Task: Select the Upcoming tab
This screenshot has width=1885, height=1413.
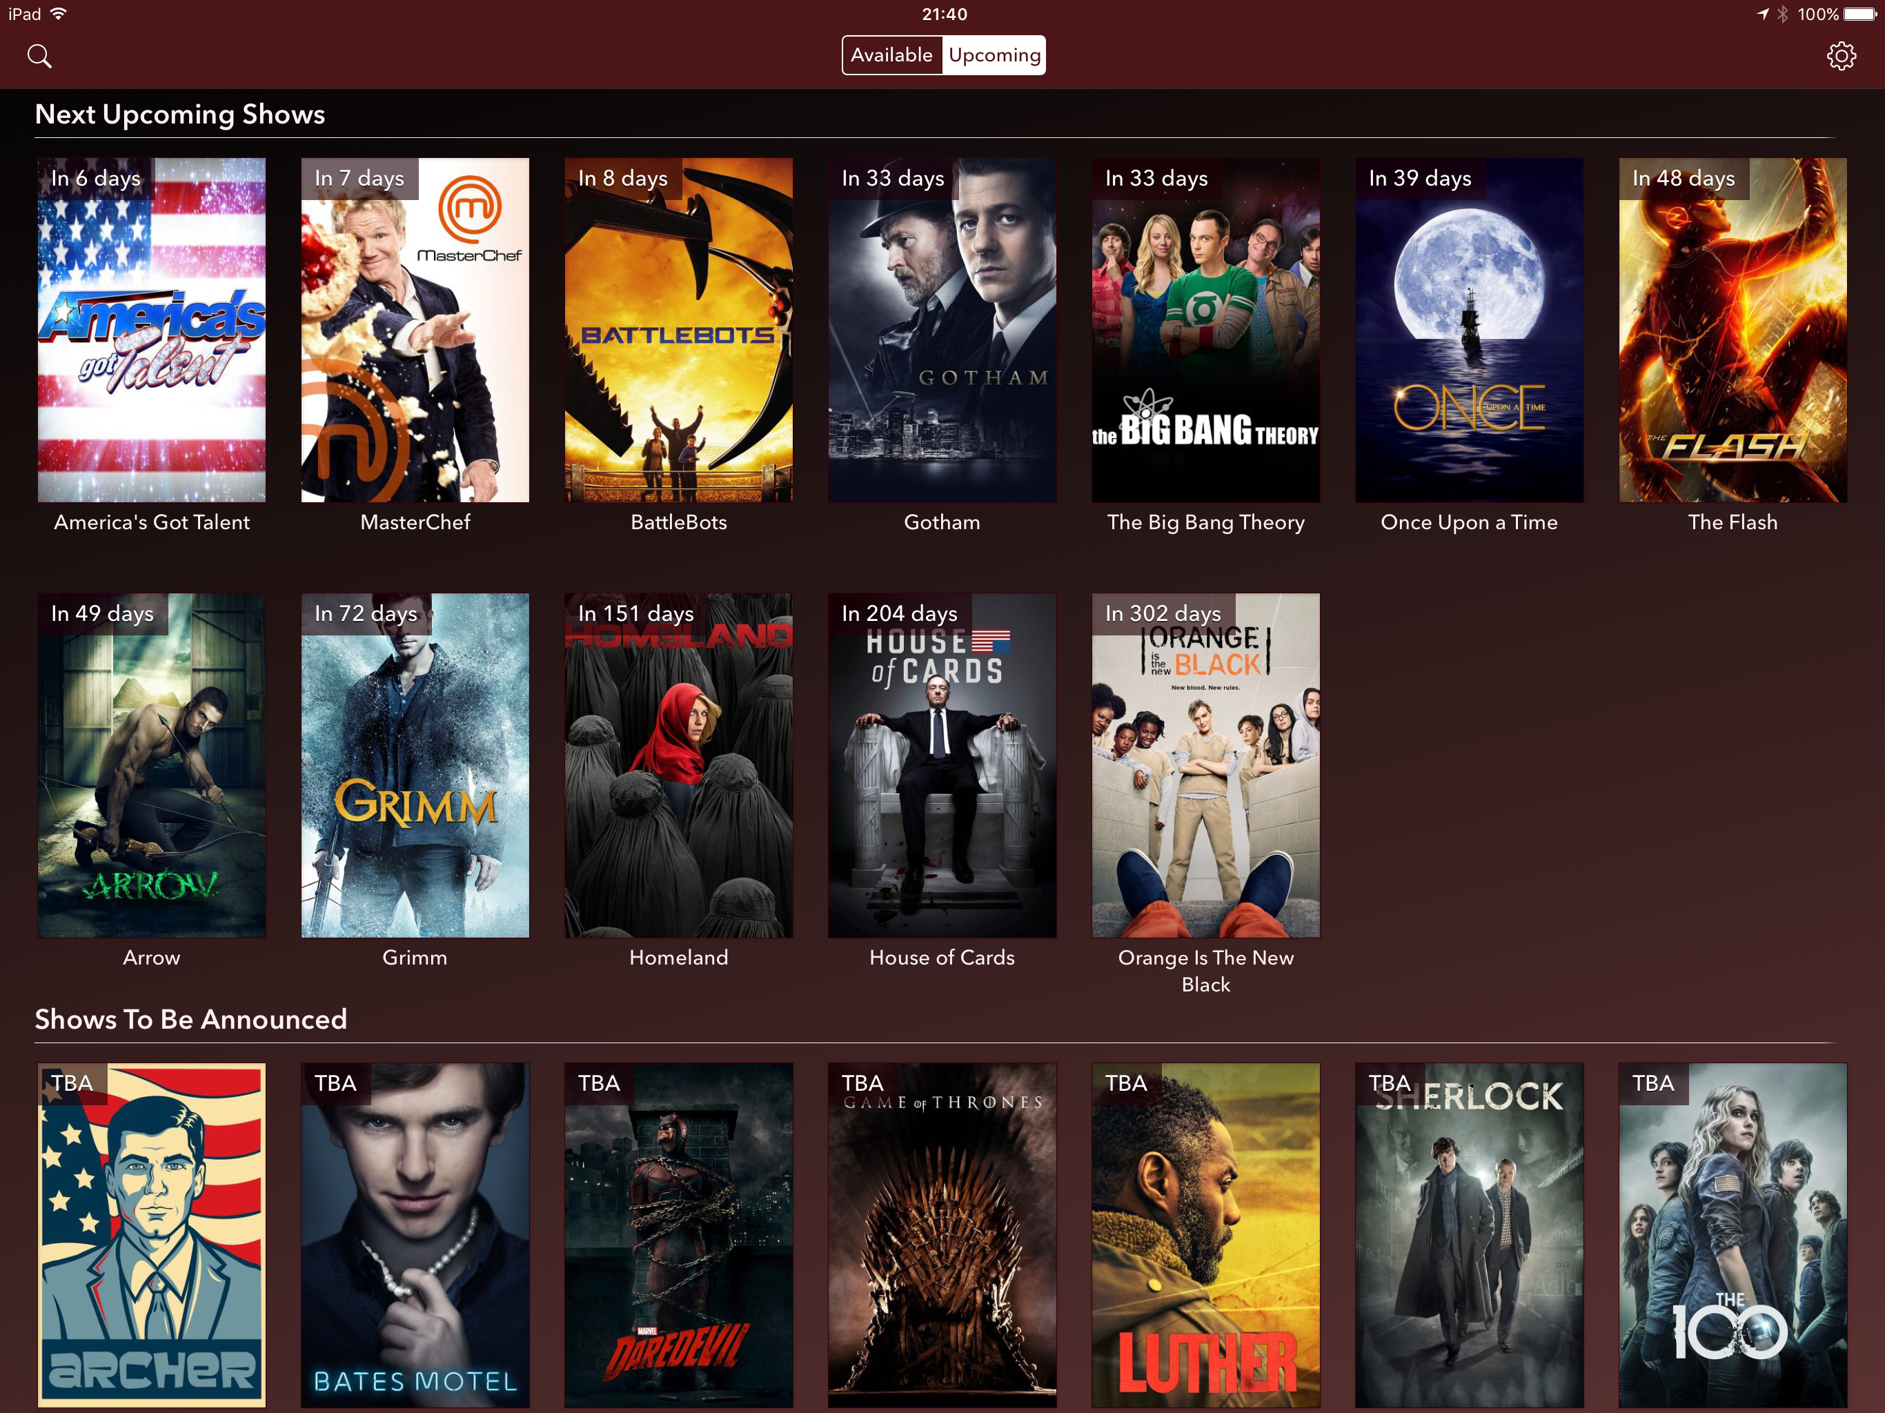Action: point(994,55)
